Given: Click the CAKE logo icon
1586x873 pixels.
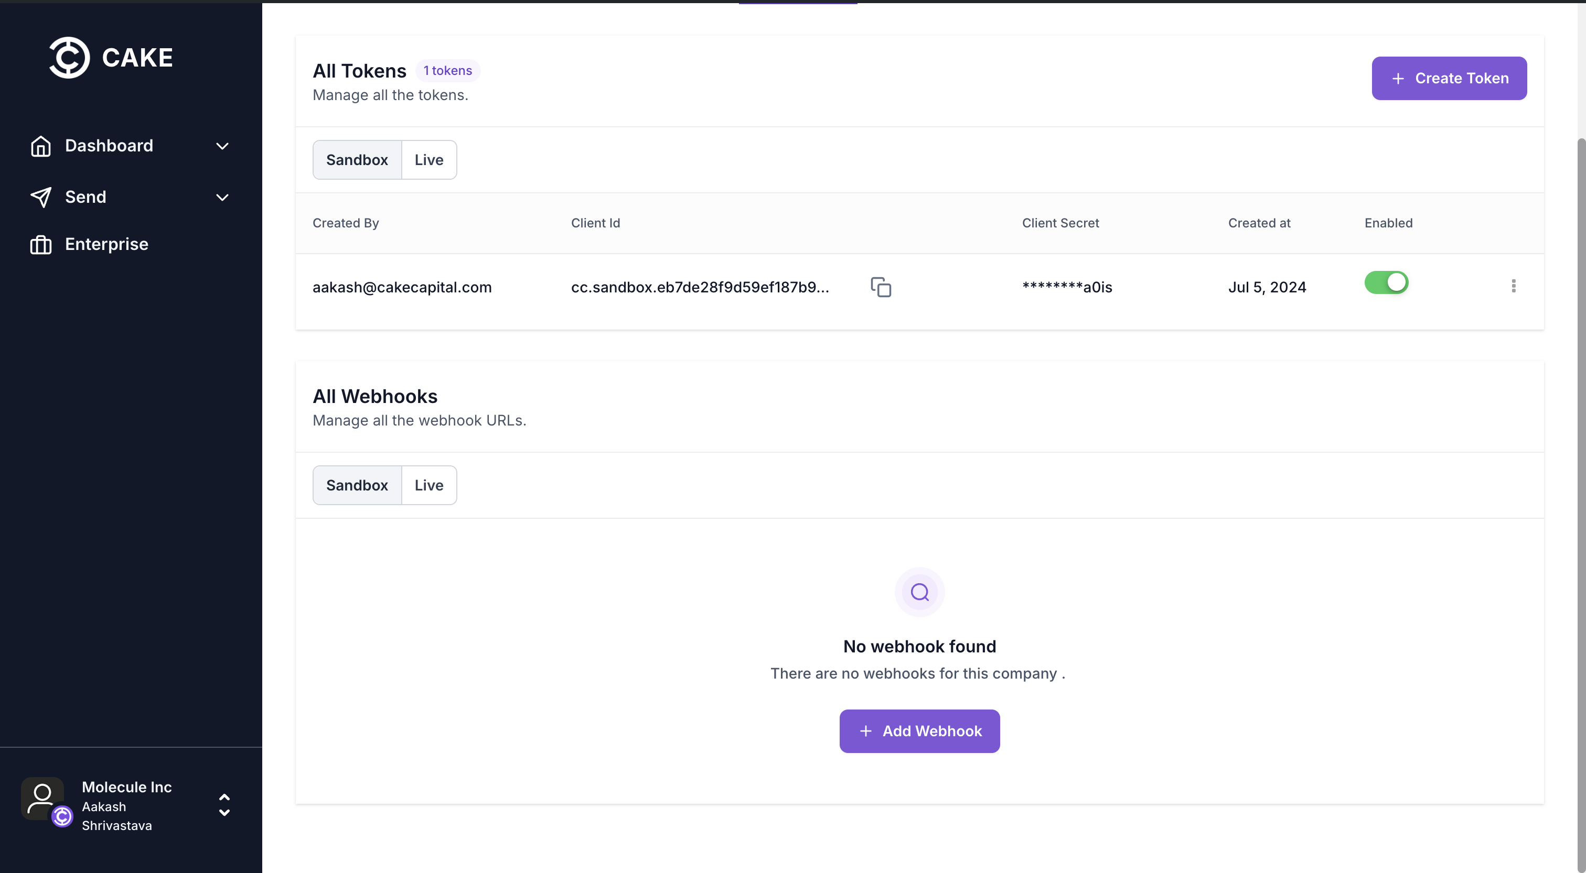Looking at the screenshot, I should click(69, 58).
